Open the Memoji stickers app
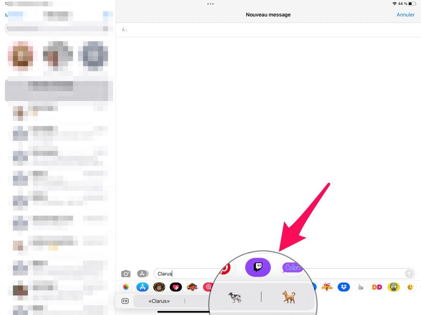This screenshot has width=421, height=315. 159,287
